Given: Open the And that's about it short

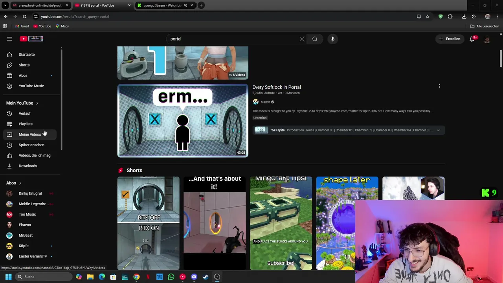Looking at the screenshot, I should point(215,223).
